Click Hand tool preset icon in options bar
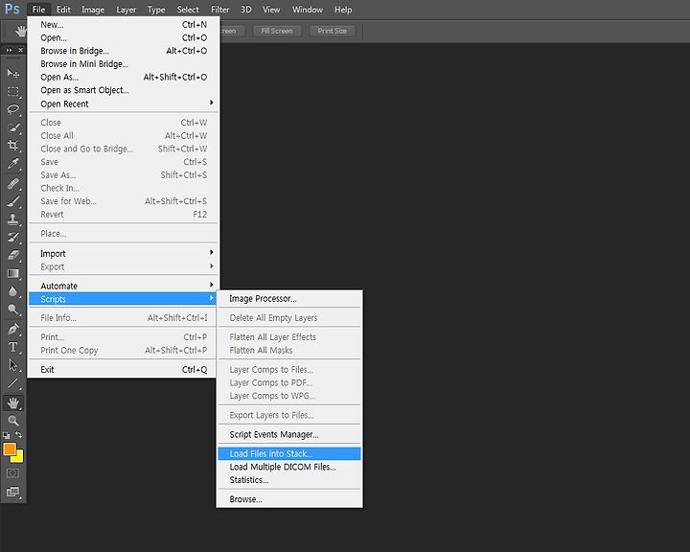 tap(20, 31)
